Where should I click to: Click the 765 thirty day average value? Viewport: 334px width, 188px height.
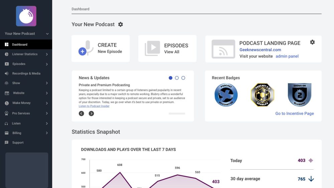[x=301, y=179]
